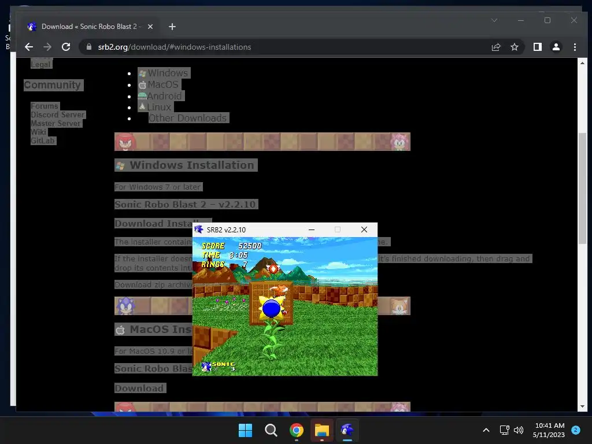Open the GitLab link

click(x=43, y=141)
